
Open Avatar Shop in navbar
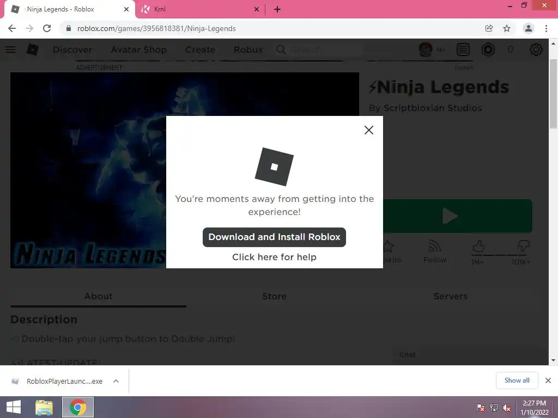tap(139, 50)
